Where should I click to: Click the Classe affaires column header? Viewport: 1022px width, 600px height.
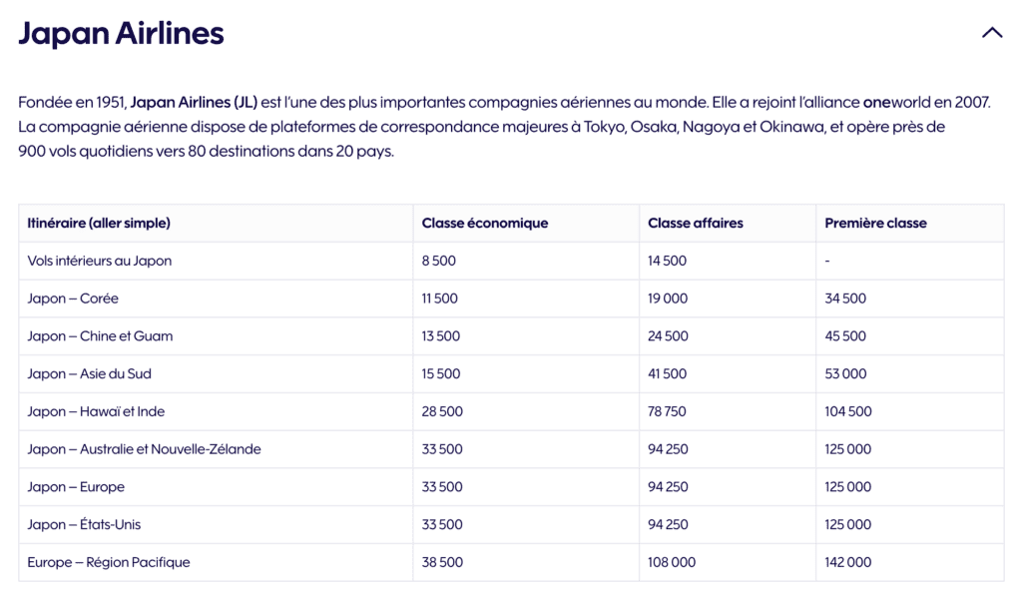point(695,223)
